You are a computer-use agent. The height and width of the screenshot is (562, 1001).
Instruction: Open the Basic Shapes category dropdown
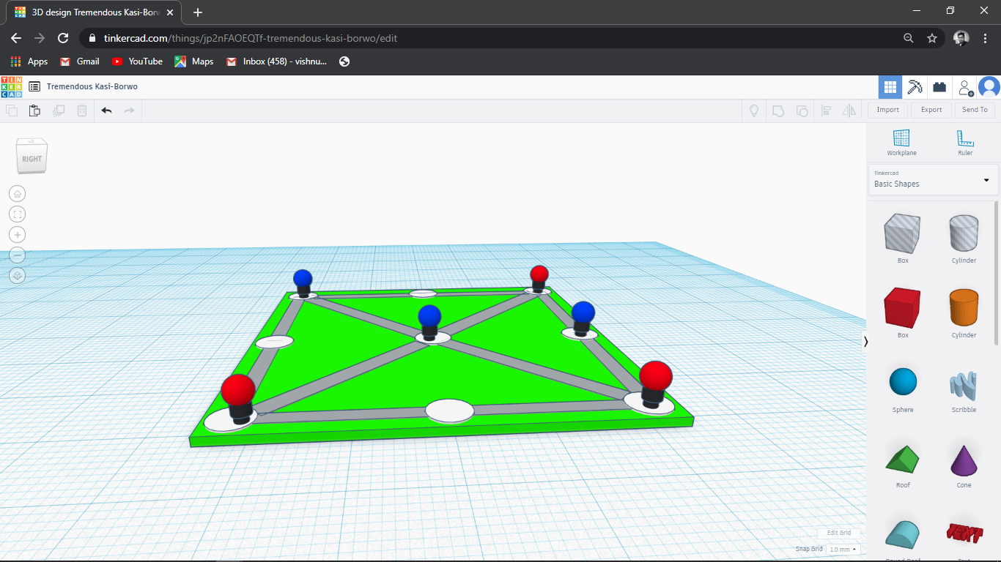[x=932, y=180]
